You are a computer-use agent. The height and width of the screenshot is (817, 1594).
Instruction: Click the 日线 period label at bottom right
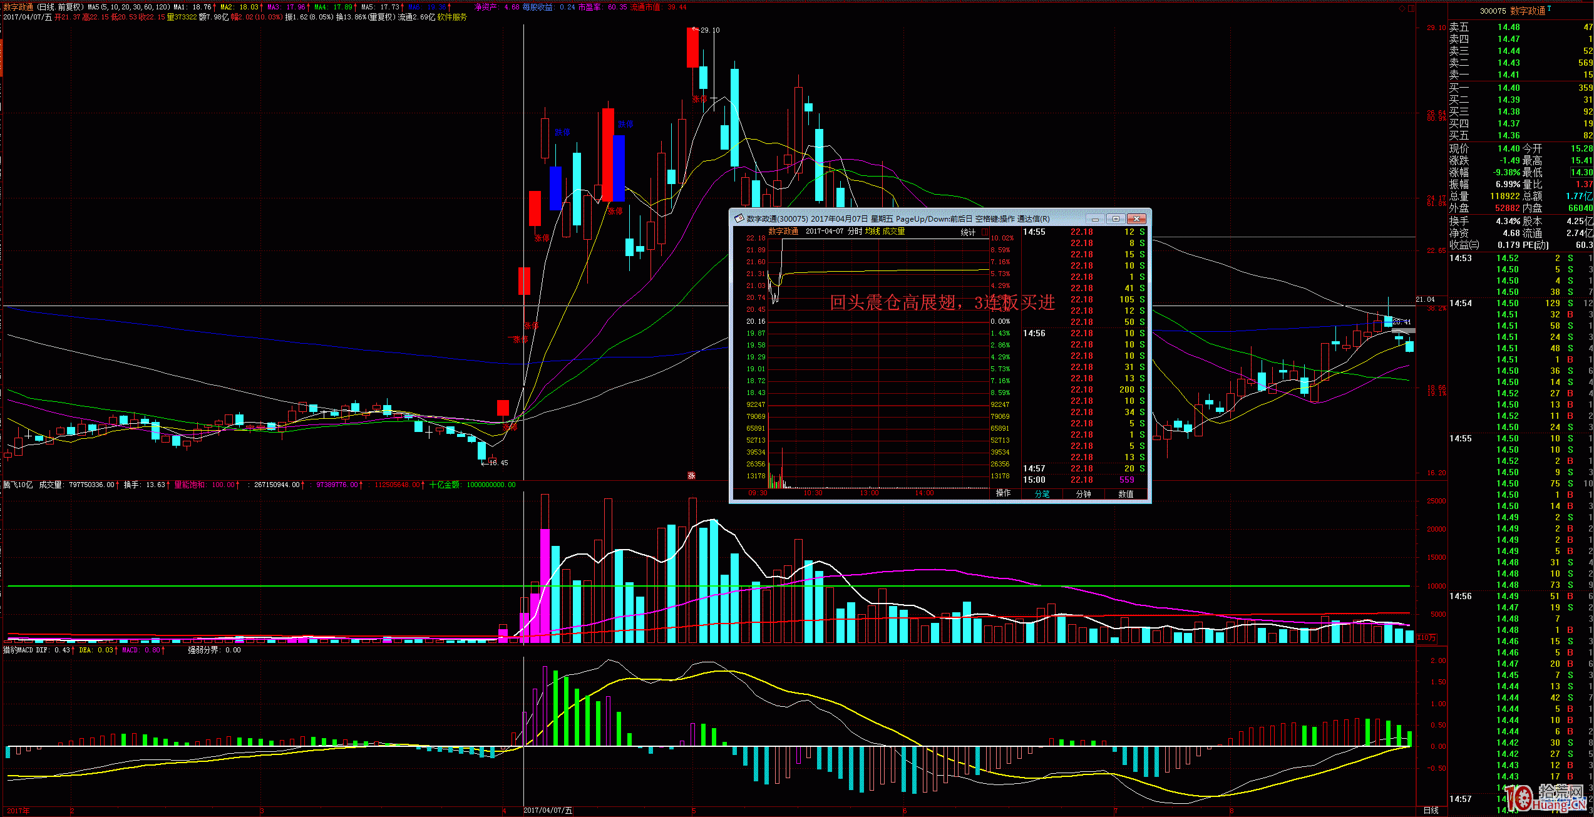1431,810
